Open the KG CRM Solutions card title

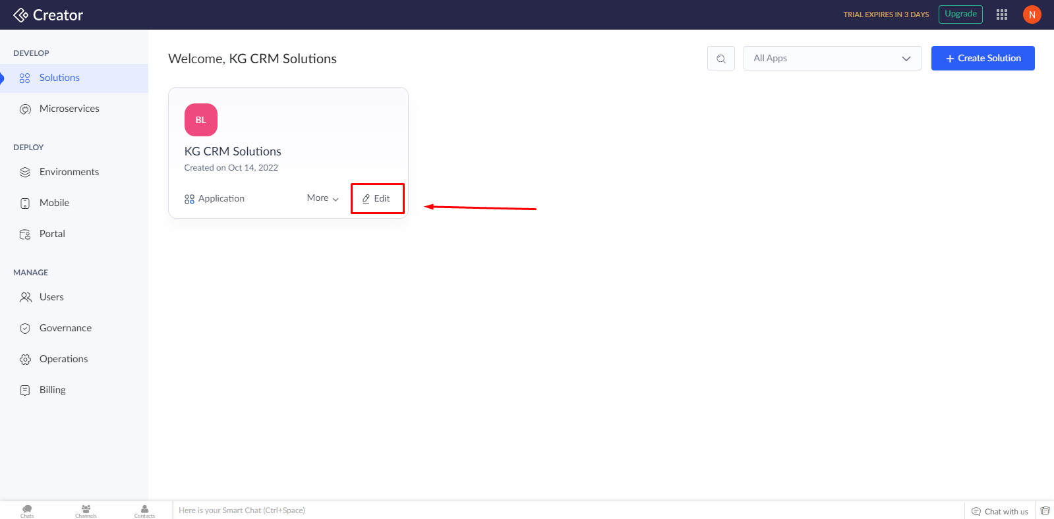233,151
